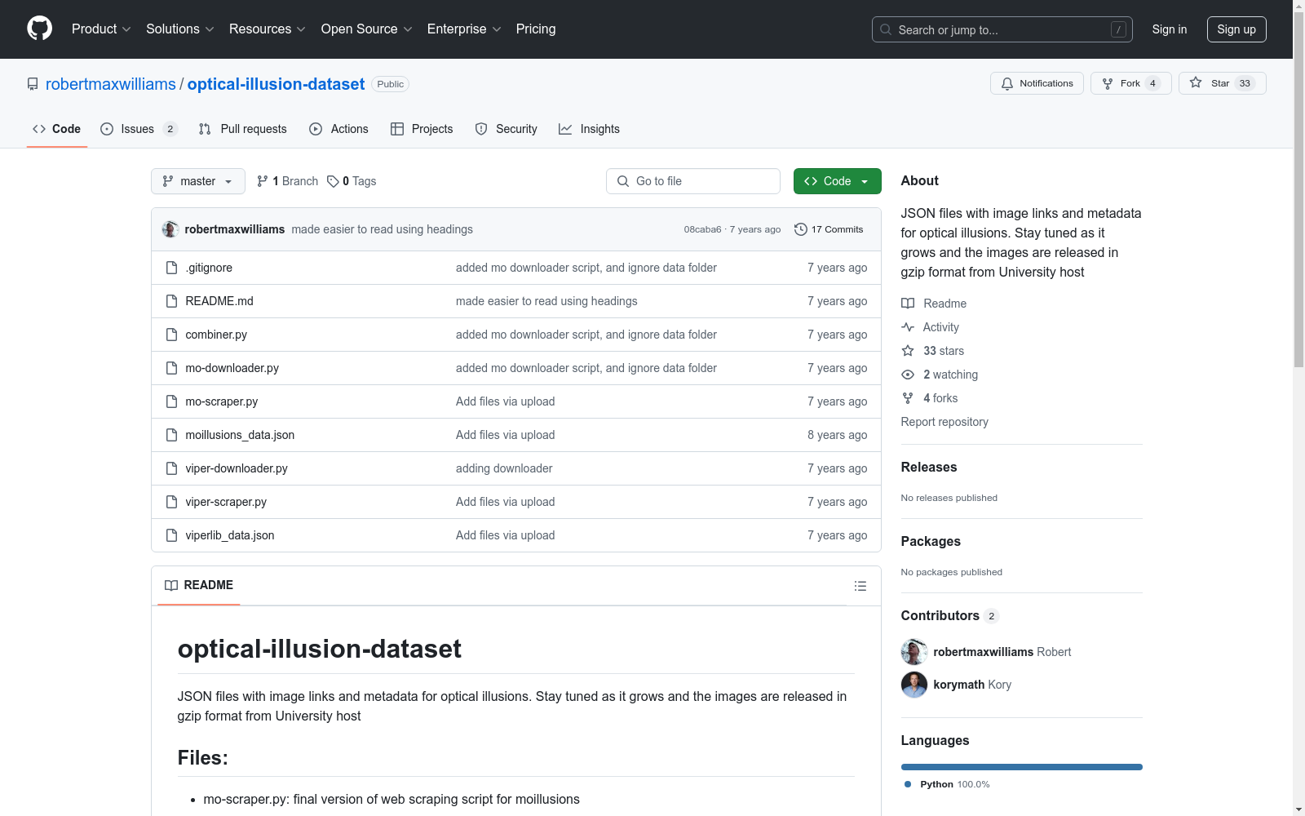Image resolution: width=1305 pixels, height=816 pixels.
Task: Click the book icon next to Readme
Action: (908, 304)
